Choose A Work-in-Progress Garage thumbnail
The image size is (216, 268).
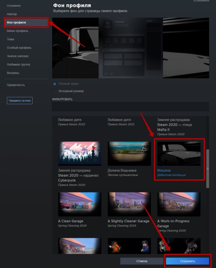(x=179, y=204)
